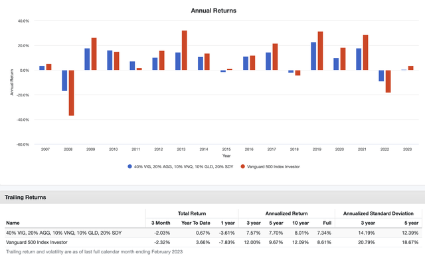The image size is (425, 258).
Task: Click the blue 2008 portfolio bar
Action: 64,80
